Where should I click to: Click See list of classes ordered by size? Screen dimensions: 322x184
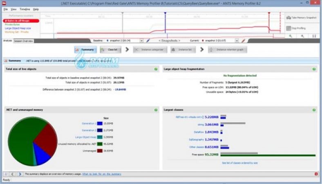point(240,163)
